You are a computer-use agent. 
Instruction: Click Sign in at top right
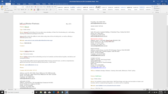[159, 4]
